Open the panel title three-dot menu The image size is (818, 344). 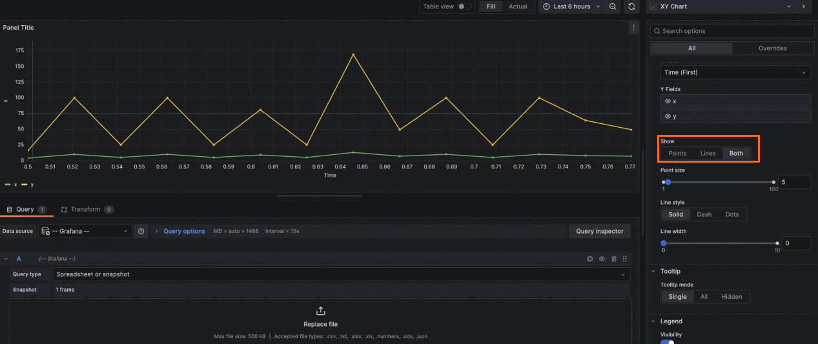tap(634, 28)
